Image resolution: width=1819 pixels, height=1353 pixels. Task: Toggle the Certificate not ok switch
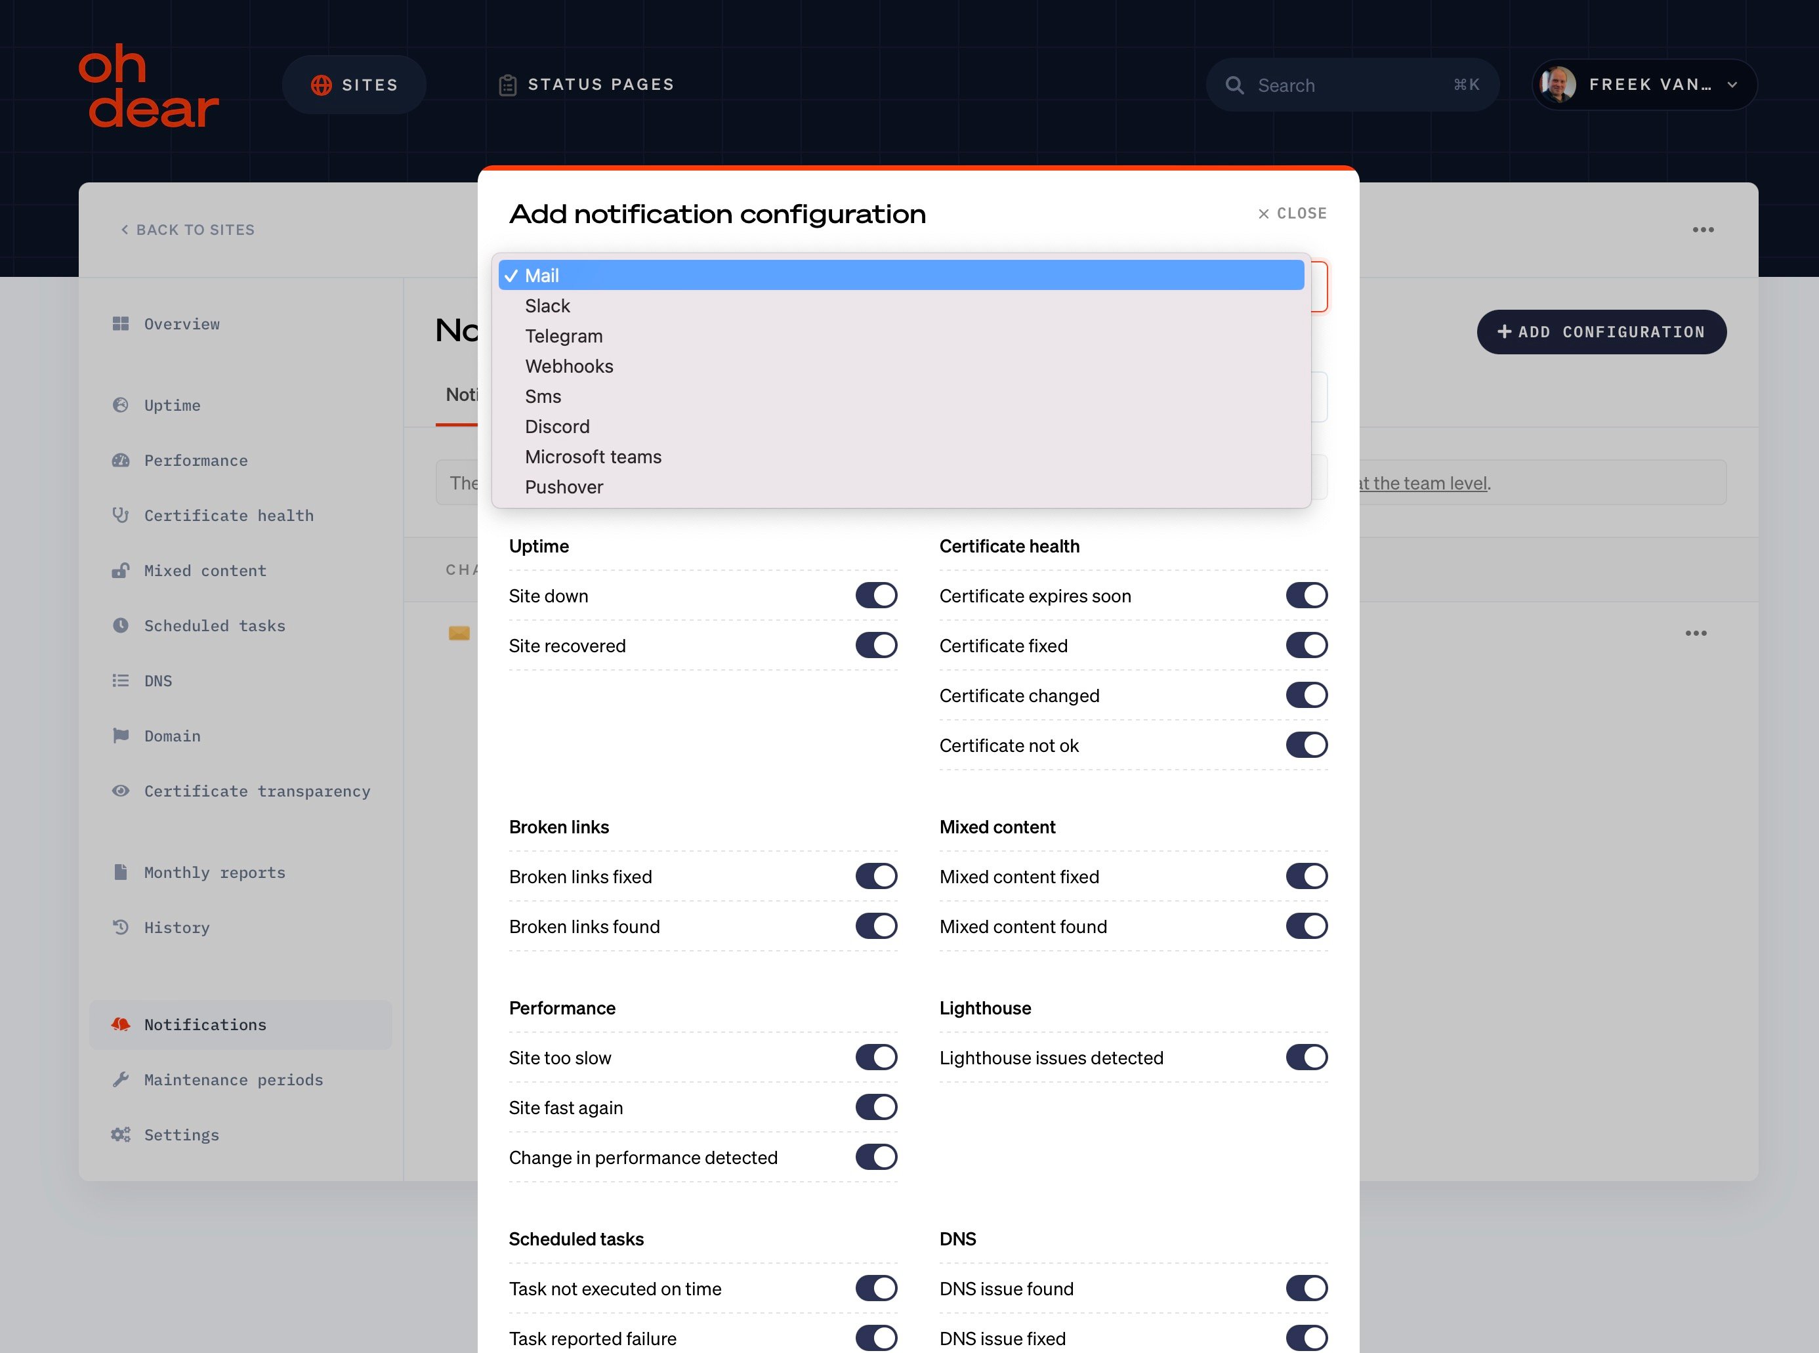(1307, 745)
